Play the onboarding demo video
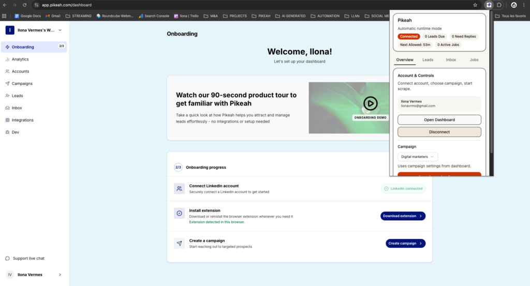The width and height of the screenshot is (530, 286). (370, 103)
